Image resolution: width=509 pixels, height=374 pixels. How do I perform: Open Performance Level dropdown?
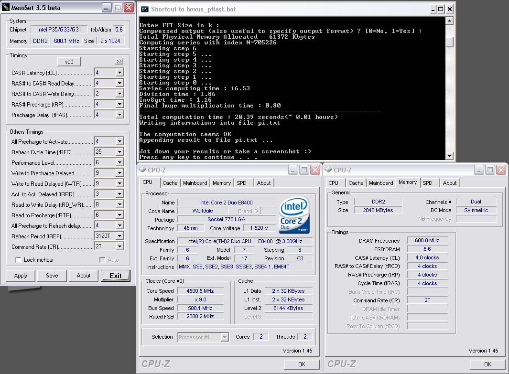coord(119,162)
